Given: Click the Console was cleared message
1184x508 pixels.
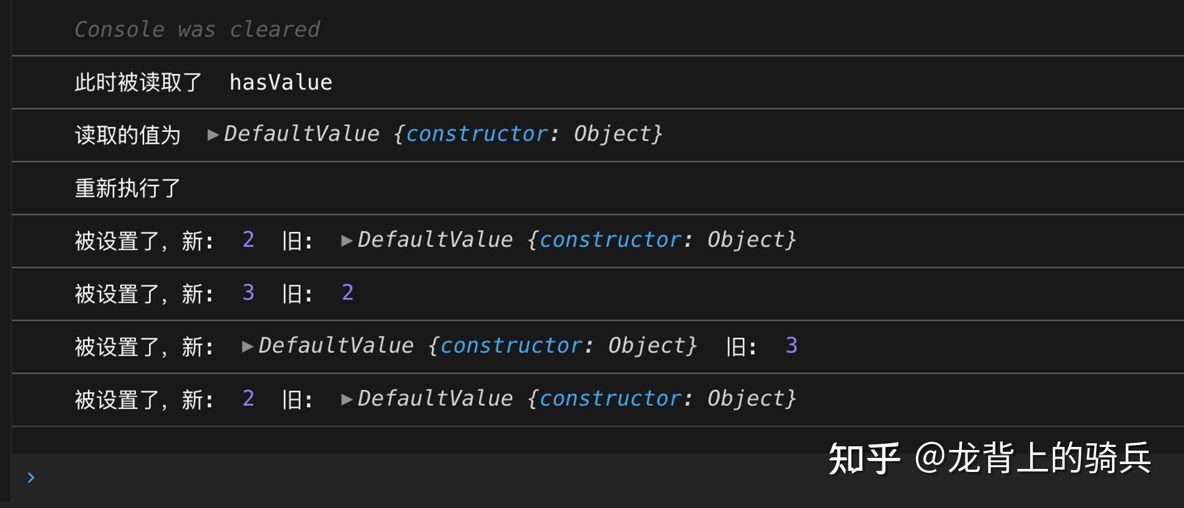Looking at the screenshot, I should coord(197,28).
